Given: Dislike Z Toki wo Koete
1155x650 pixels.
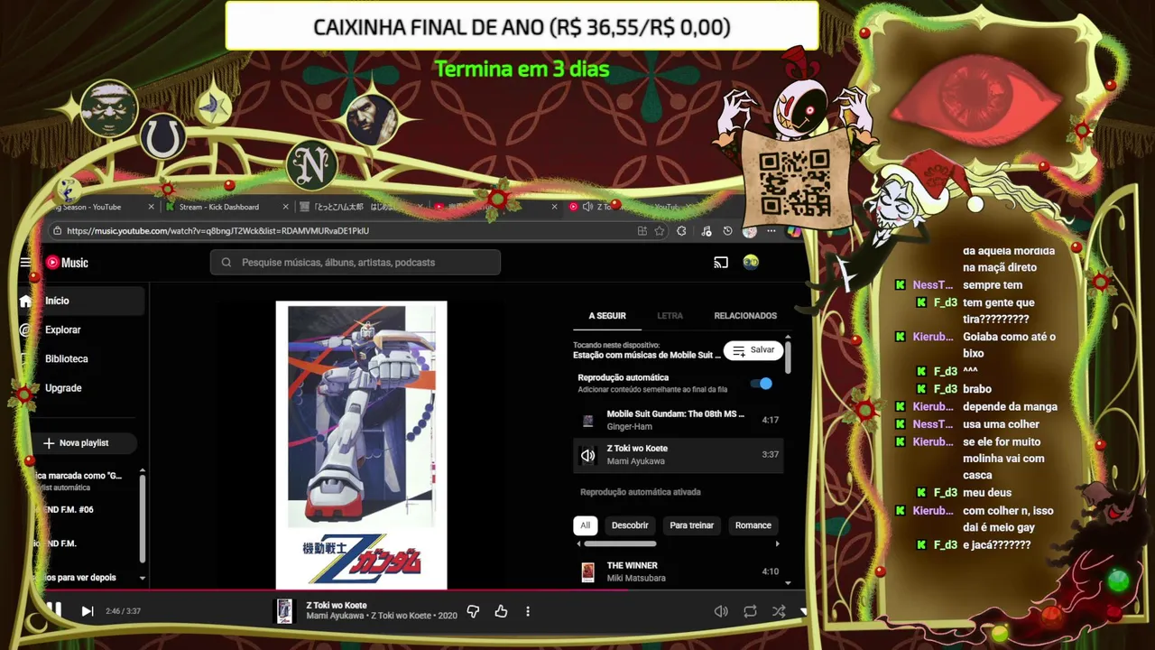Looking at the screenshot, I should click(x=473, y=611).
